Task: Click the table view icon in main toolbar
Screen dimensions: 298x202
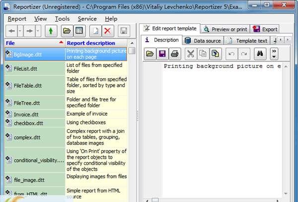Action: coord(79,31)
